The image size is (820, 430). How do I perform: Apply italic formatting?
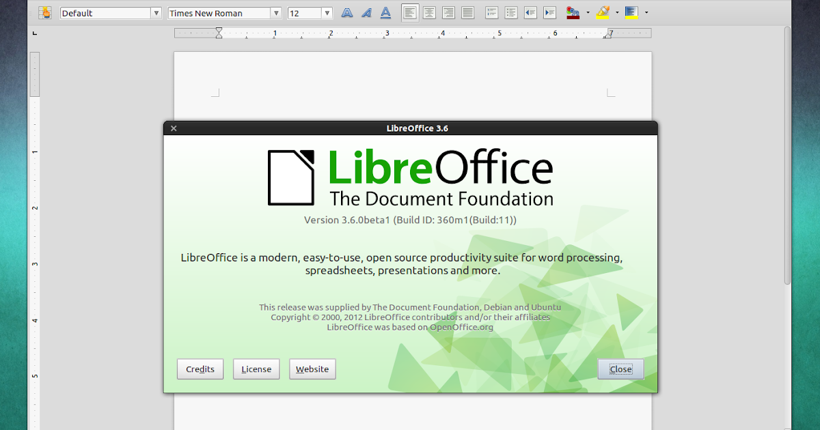point(366,12)
